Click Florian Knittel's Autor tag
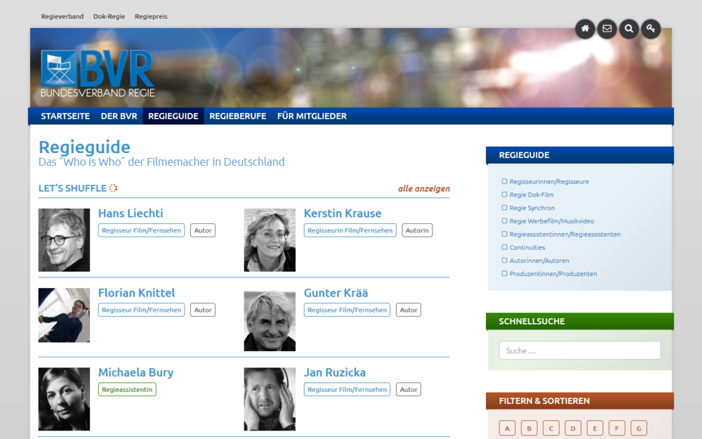Viewport: 702px width, 439px height. pyautogui.click(x=203, y=310)
